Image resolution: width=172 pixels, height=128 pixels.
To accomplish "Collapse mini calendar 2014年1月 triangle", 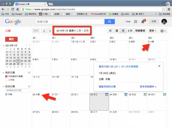I will click(4, 46).
